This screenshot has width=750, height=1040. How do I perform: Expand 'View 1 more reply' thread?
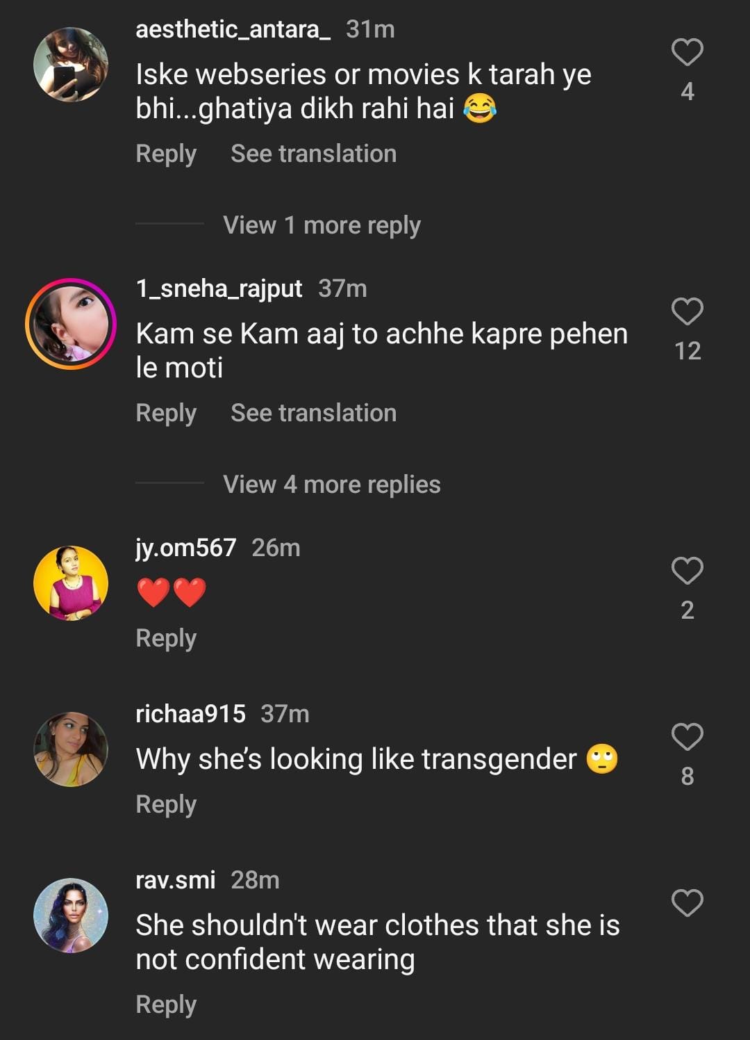pos(322,225)
